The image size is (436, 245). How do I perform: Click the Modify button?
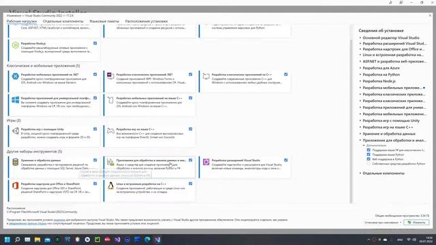(416, 223)
